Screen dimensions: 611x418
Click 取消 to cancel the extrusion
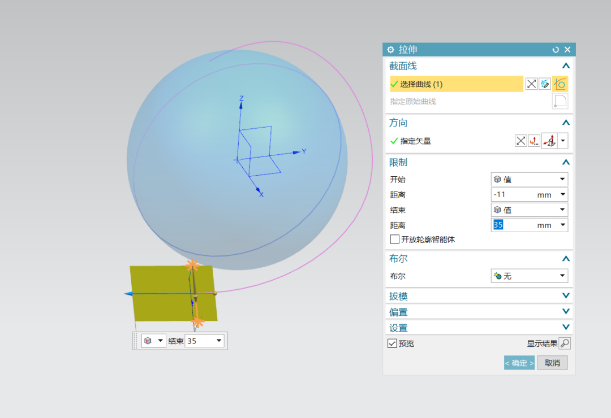click(552, 363)
